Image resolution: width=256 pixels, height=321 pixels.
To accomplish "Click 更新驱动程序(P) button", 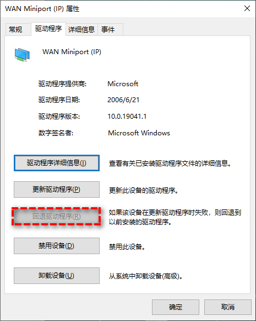I will coord(57,190).
